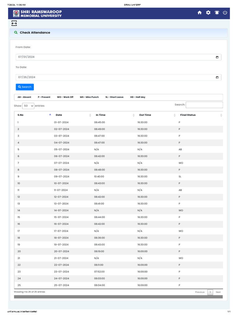Sort table by S.No column
Viewport: 238px width, 317px height.
pyautogui.click(x=20, y=115)
